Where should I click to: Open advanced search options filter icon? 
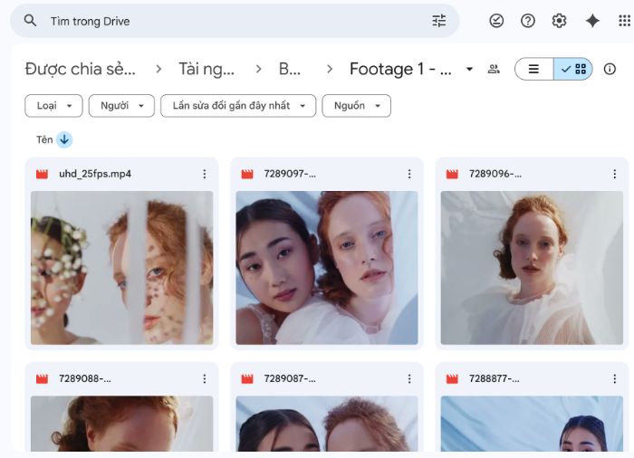click(x=438, y=21)
